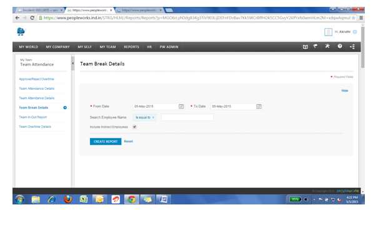
Task: Open the tools asterisk icon in navbar
Action: pos(327,46)
